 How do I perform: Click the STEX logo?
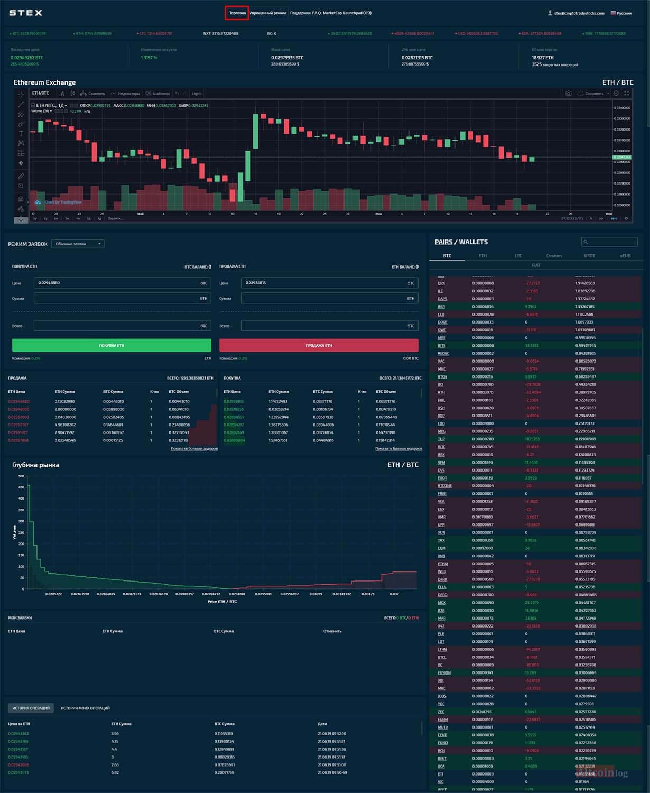pyautogui.click(x=26, y=13)
